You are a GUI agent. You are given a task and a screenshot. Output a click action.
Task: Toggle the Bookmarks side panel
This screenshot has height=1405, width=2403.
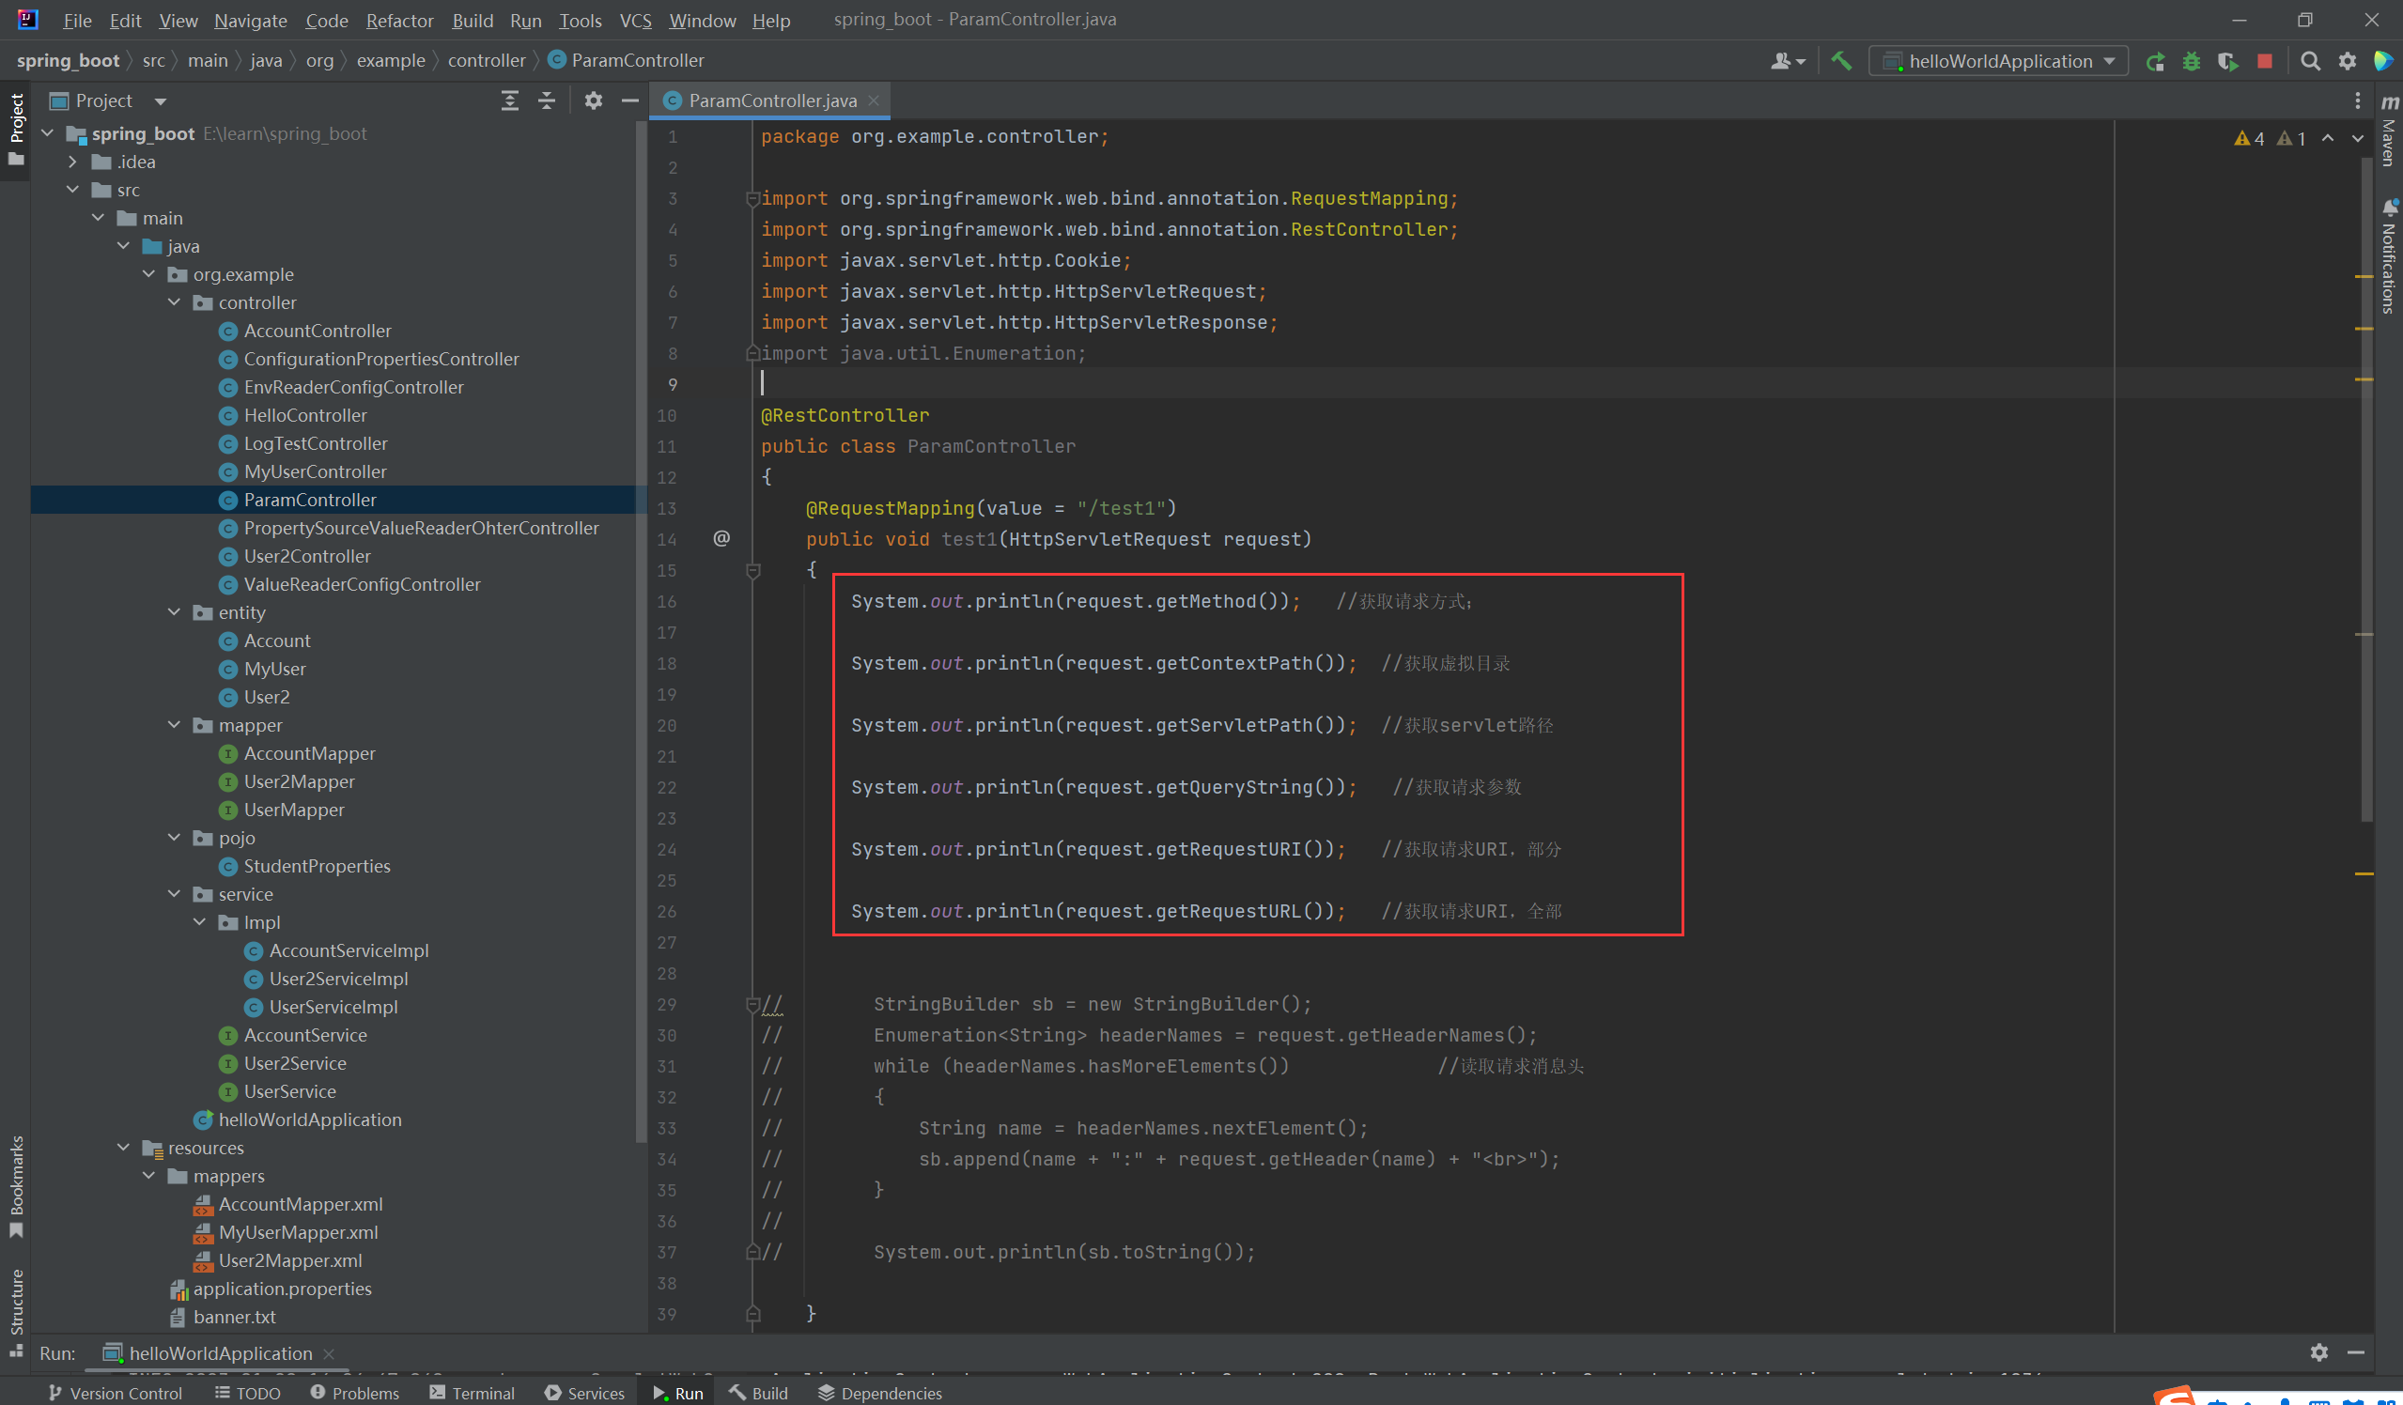[x=16, y=1185]
